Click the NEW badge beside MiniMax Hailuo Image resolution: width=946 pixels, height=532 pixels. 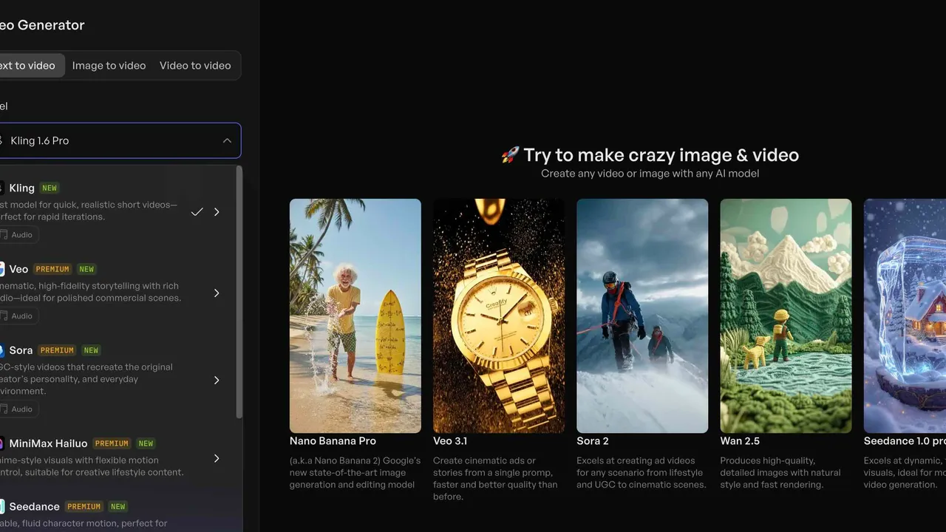(x=146, y=443)
